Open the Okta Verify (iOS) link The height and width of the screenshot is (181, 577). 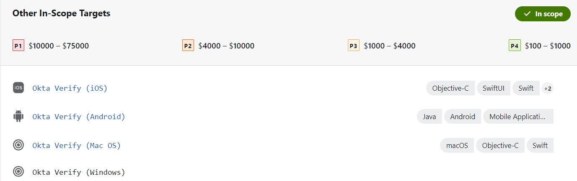click(70, 88)
